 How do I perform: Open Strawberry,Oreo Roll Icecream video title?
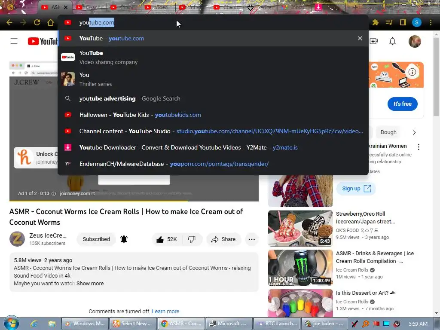point(365,217)
